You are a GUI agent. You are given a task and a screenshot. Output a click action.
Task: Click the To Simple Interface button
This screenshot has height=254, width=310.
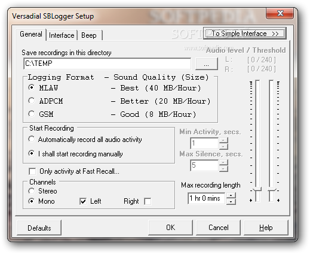pos(245,34)
